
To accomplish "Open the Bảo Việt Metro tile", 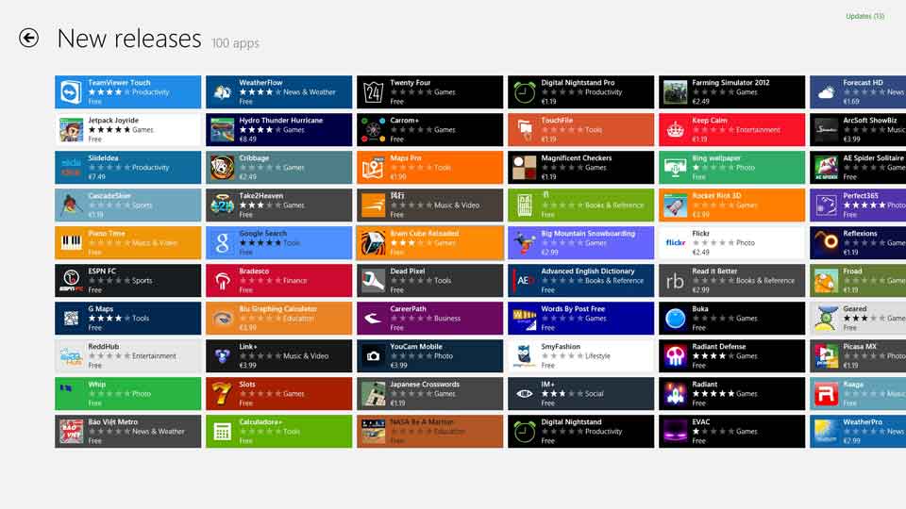I will (x=128, y=432).
